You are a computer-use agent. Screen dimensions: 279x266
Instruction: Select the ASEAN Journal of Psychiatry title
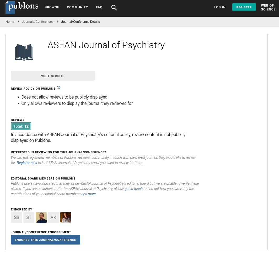(106, 45)
